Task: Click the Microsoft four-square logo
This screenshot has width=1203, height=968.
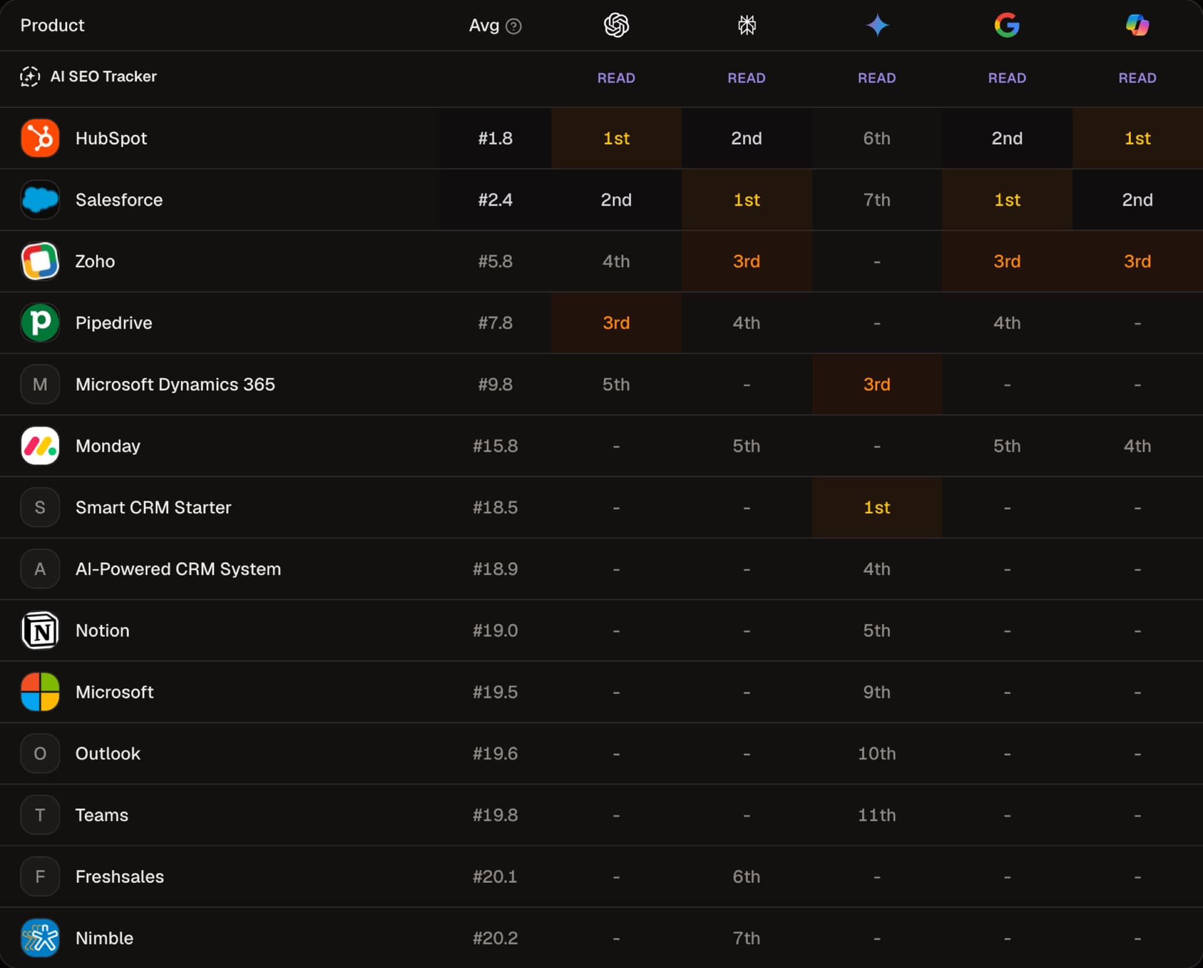Action: pyautogui.click(x=40, y=692)
